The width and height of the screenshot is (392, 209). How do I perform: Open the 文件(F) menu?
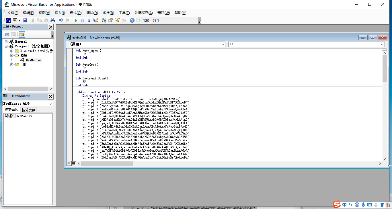[x=13, y=13]
